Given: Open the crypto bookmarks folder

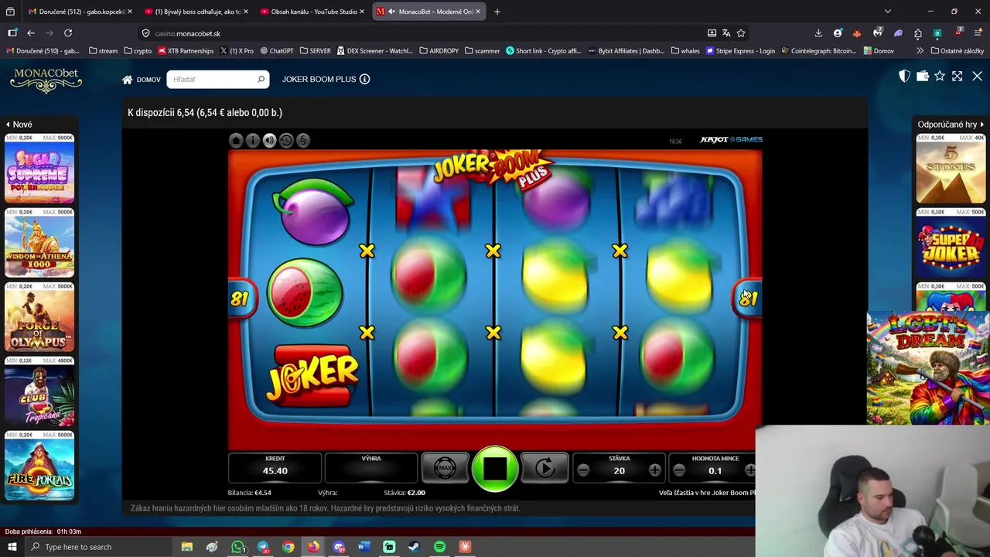Looking at the screenshot, I should pos(138,51).
